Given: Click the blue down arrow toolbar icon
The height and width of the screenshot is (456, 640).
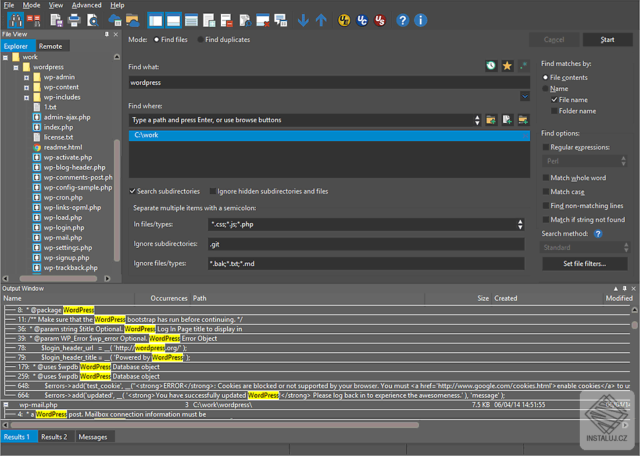Looking at the screenshot, I should click(x=303, y=20).
